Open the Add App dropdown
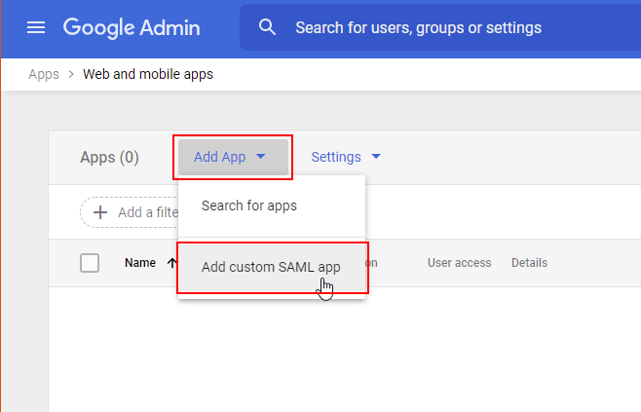 coord(233,157)
